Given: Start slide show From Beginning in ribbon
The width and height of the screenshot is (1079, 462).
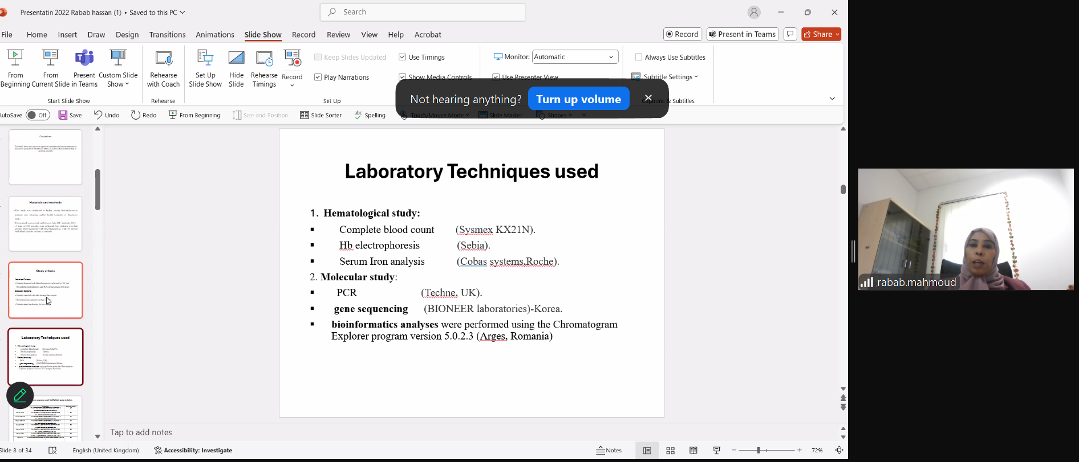Looking at the screenshot, I should tap(15, 68).
